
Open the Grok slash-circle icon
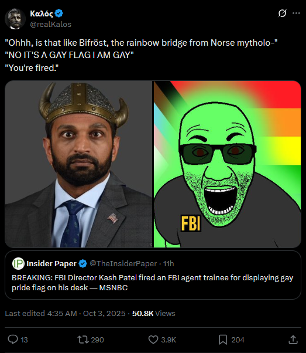click(x=282, y=13)
